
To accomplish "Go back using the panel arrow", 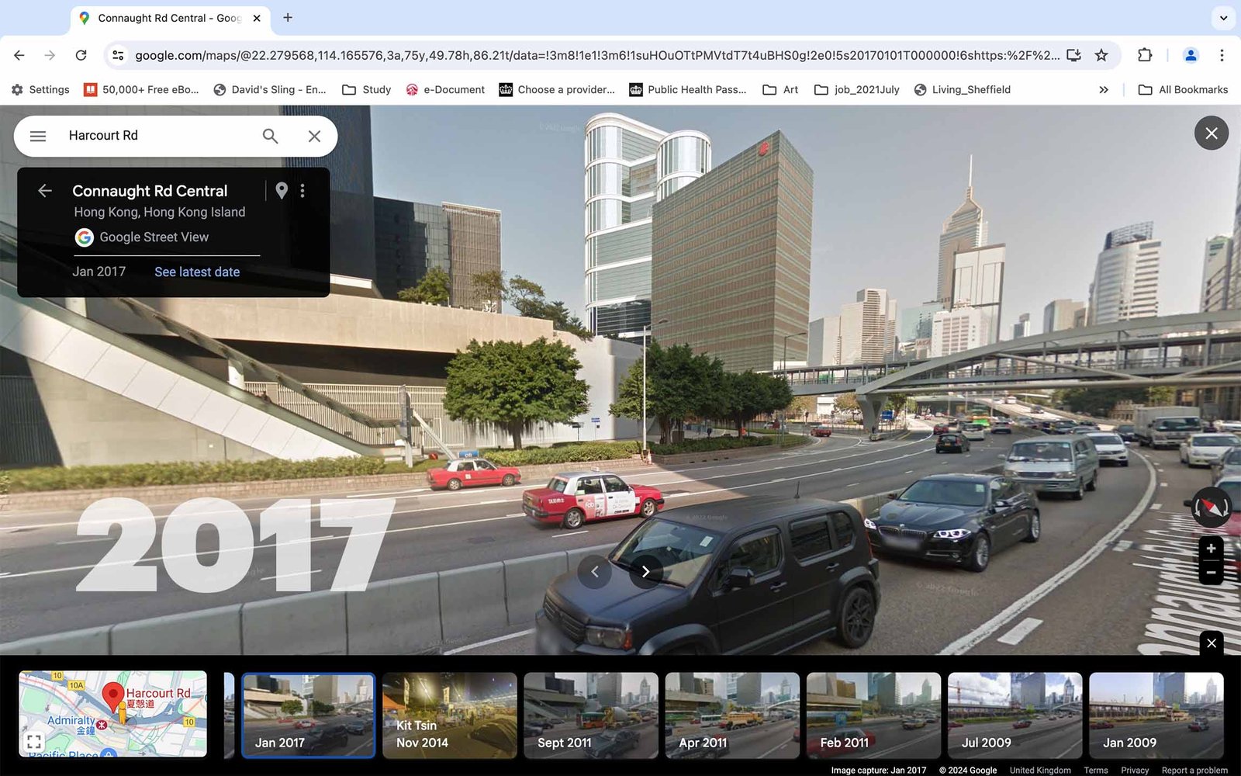I will click(45, 190).
